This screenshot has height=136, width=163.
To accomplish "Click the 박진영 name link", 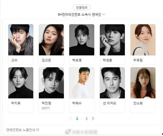I will click(x=46, y=103).
